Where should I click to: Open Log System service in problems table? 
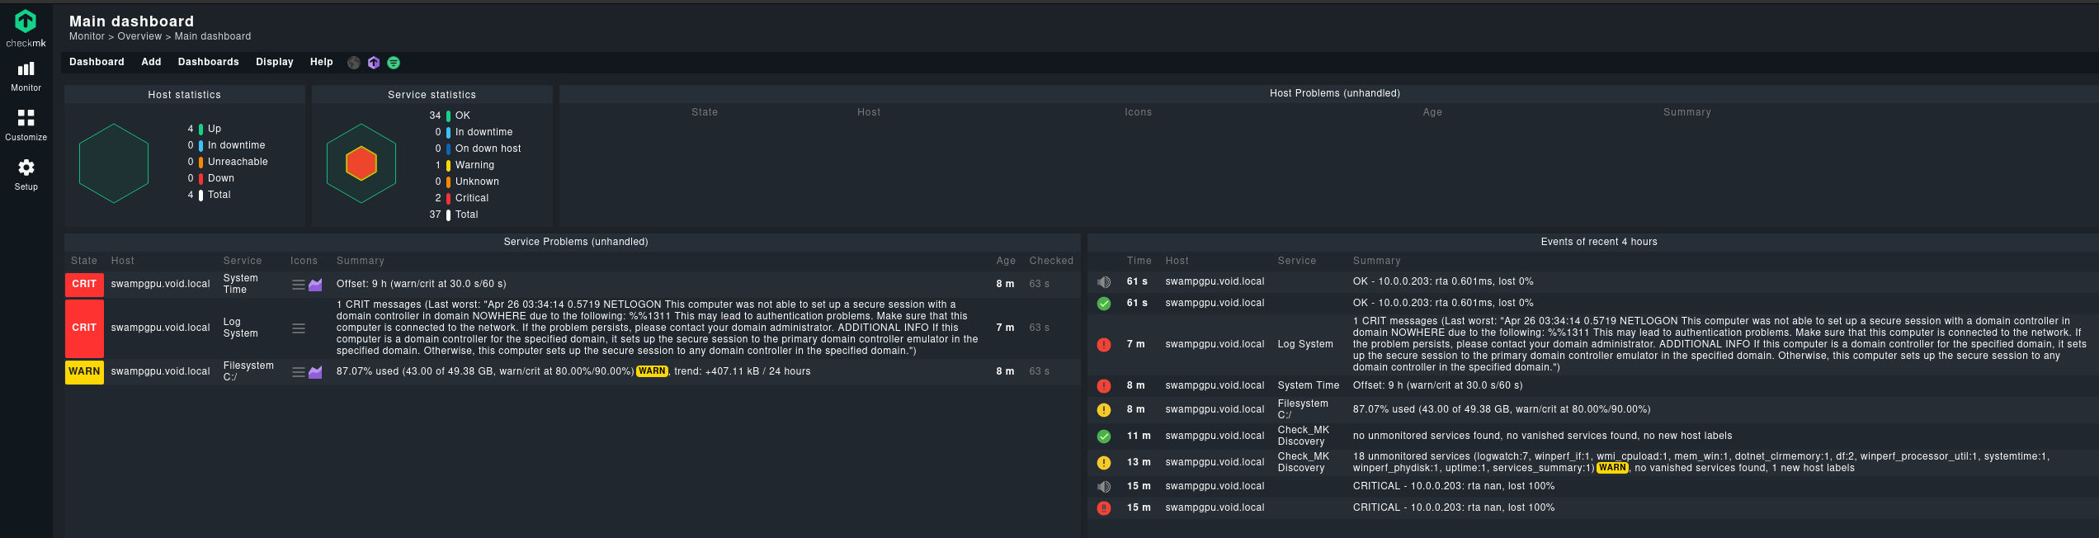click(x=241, y=328)
